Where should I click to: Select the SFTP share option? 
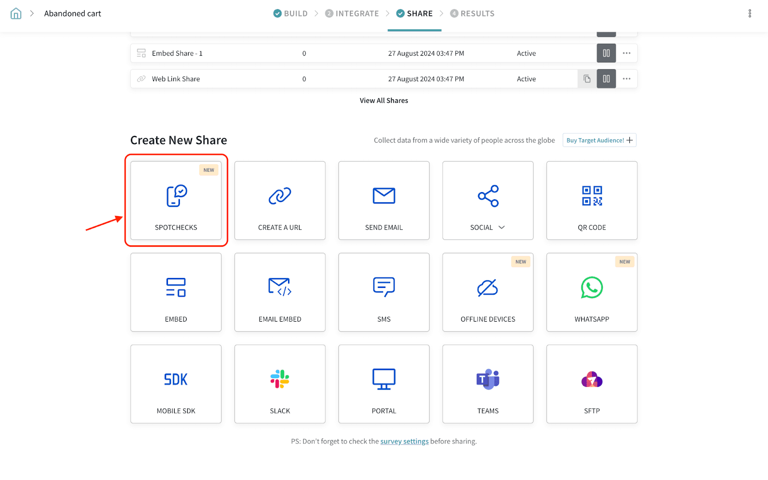pyautogui.click(x=591, y=384)
